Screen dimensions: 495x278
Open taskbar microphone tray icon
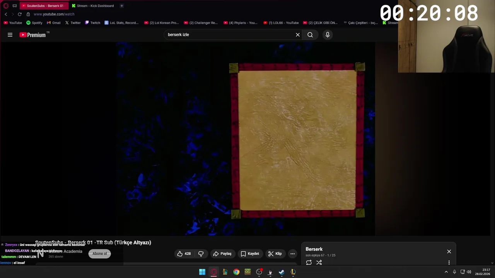pos(454,272)
